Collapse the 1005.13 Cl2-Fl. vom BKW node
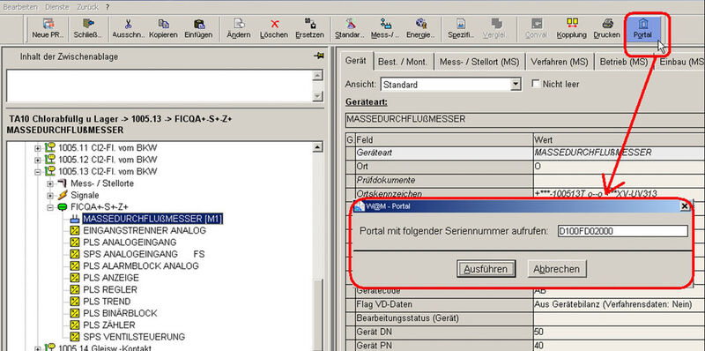Viewport: 705px width, 351px height. pos(38,171)
